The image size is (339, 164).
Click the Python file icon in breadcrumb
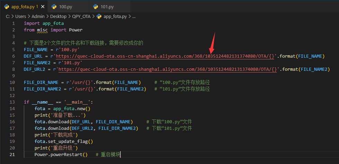click(99, 16)
